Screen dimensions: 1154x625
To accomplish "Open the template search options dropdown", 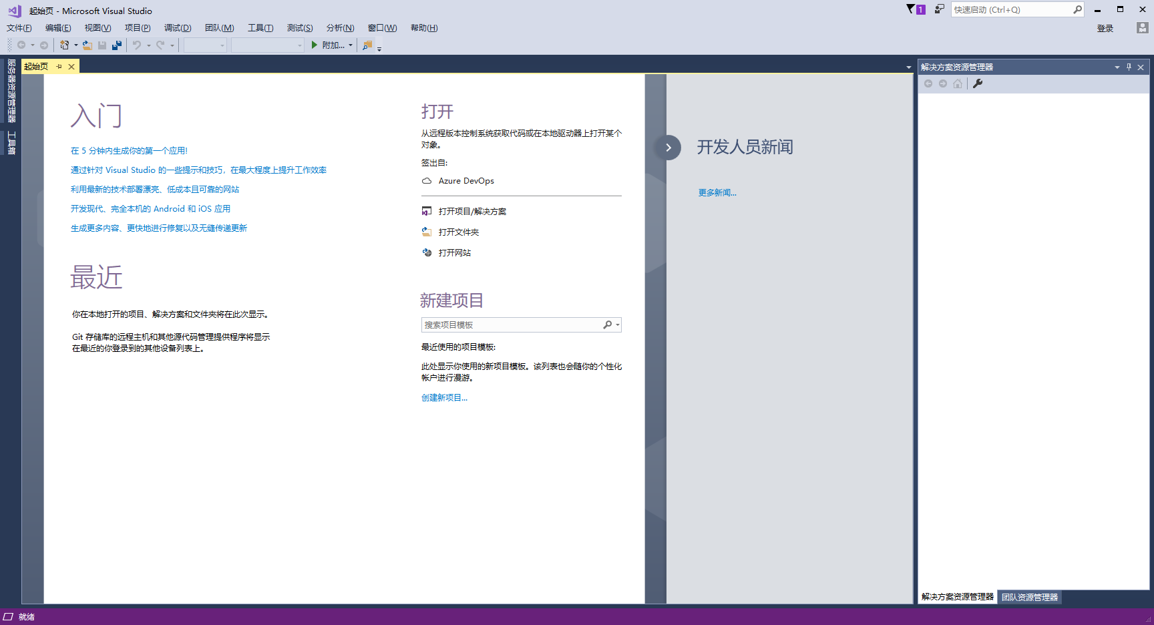I will click(x=618, y=325).
